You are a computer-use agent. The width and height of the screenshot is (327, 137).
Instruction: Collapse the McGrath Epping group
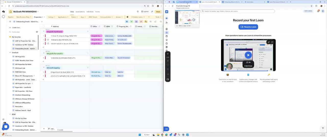click(44, 68)
